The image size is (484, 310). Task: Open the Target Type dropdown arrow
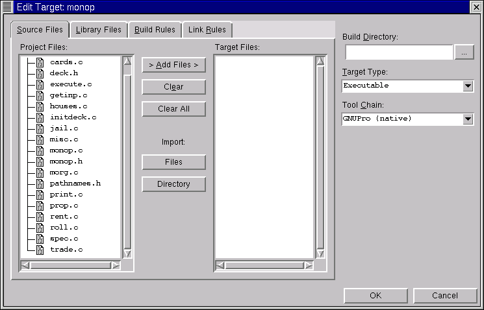(468, 86)
